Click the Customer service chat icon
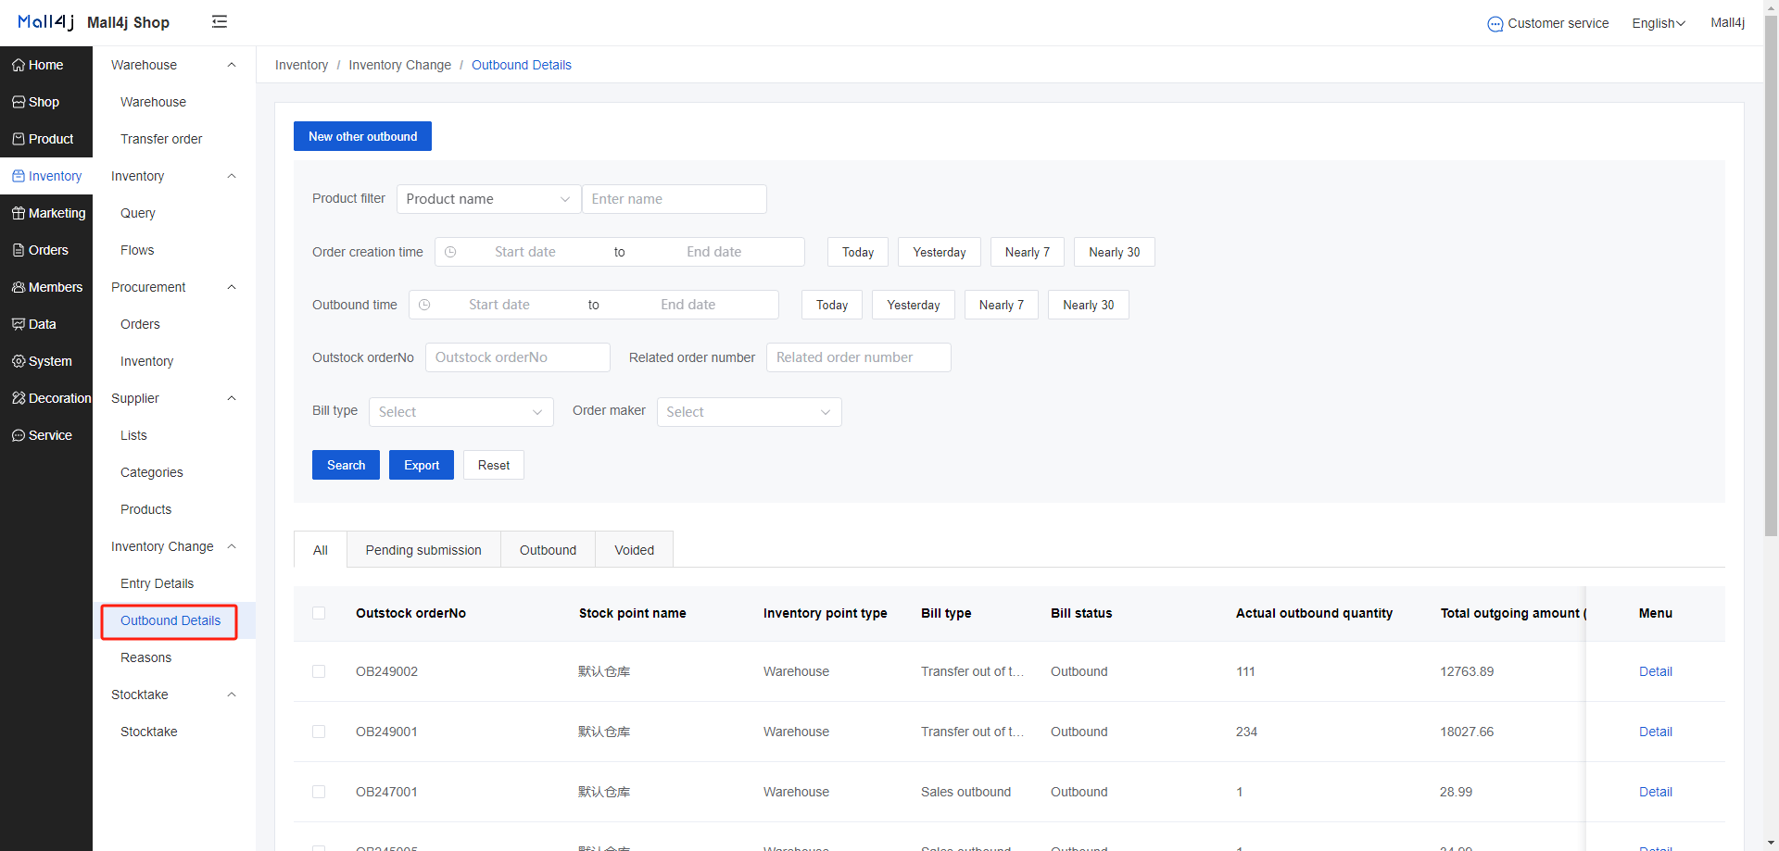1779x851 pixels. (1495, 24)
